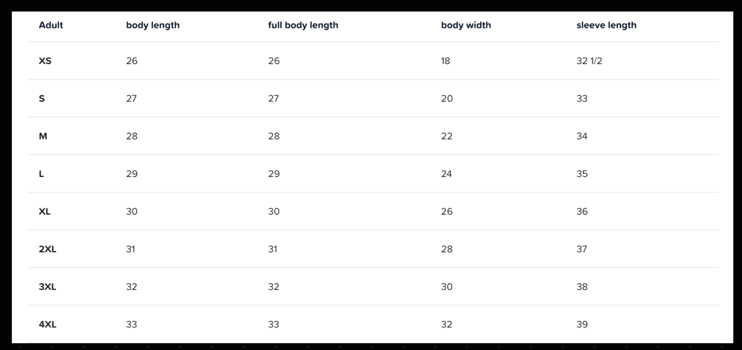The image size is (742, 350).
Task: Select the S size row label
Action: [x=42, y=98]
